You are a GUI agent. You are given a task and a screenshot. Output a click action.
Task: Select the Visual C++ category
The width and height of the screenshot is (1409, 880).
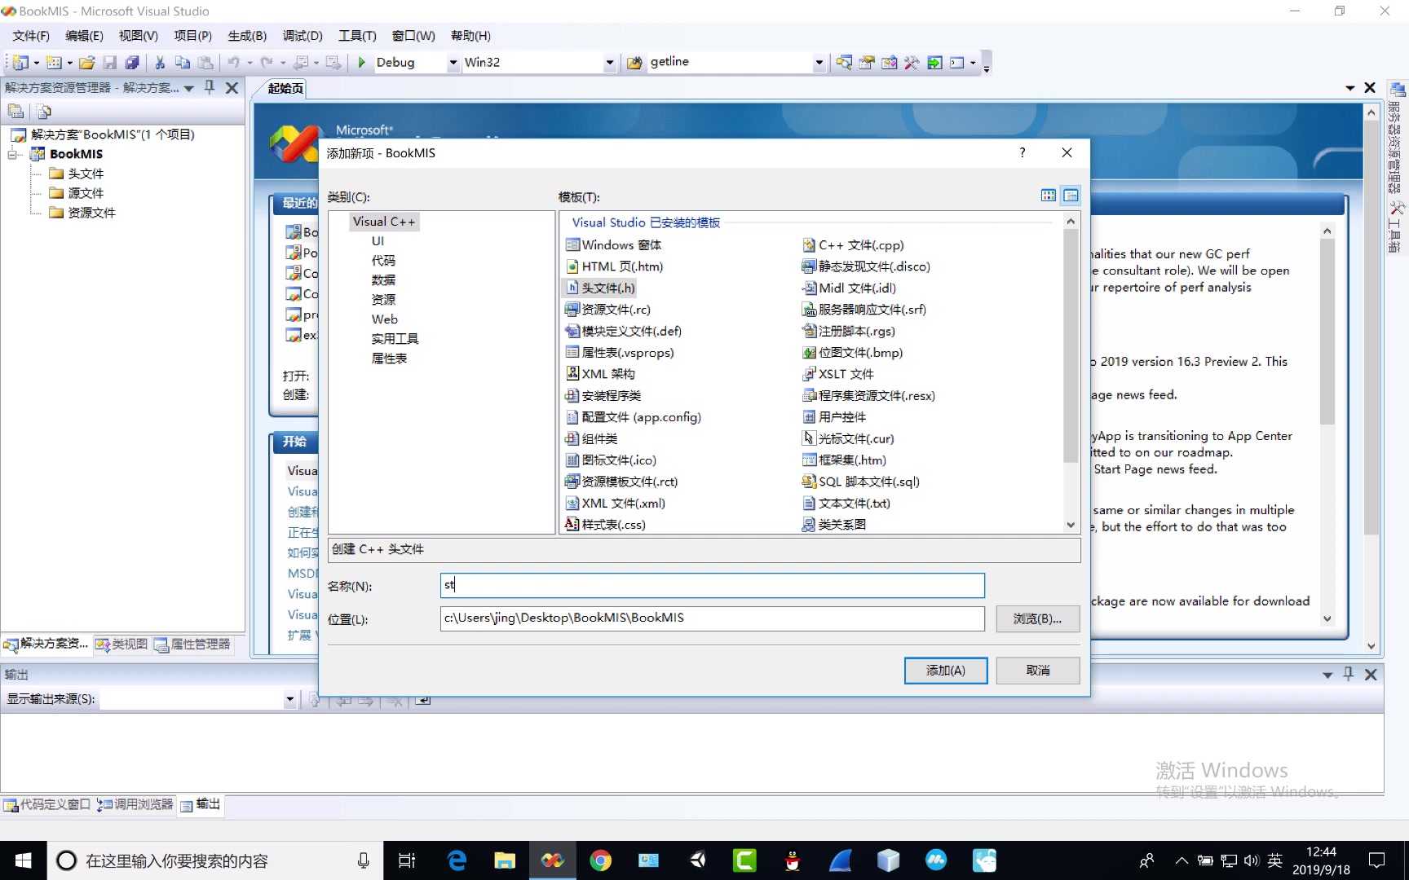(x=384, y=222)
